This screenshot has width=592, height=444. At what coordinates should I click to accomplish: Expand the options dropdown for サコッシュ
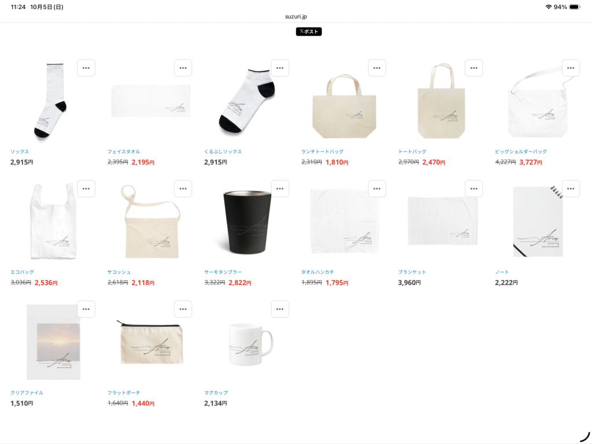(x=183, y=188)
